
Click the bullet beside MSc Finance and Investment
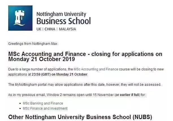[20, 109]
